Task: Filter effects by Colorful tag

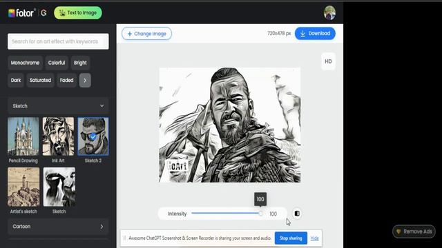Action: pos(57,63)
